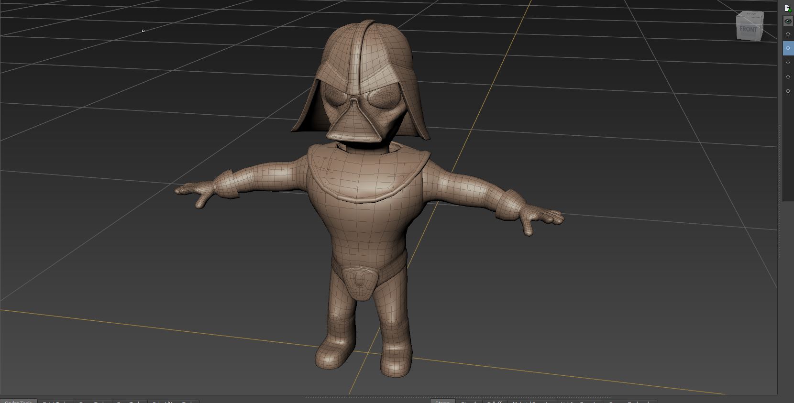Screen dimensions: 794x403
Task: Click the new layer icon with green plus
Action: tap(787, 8)
